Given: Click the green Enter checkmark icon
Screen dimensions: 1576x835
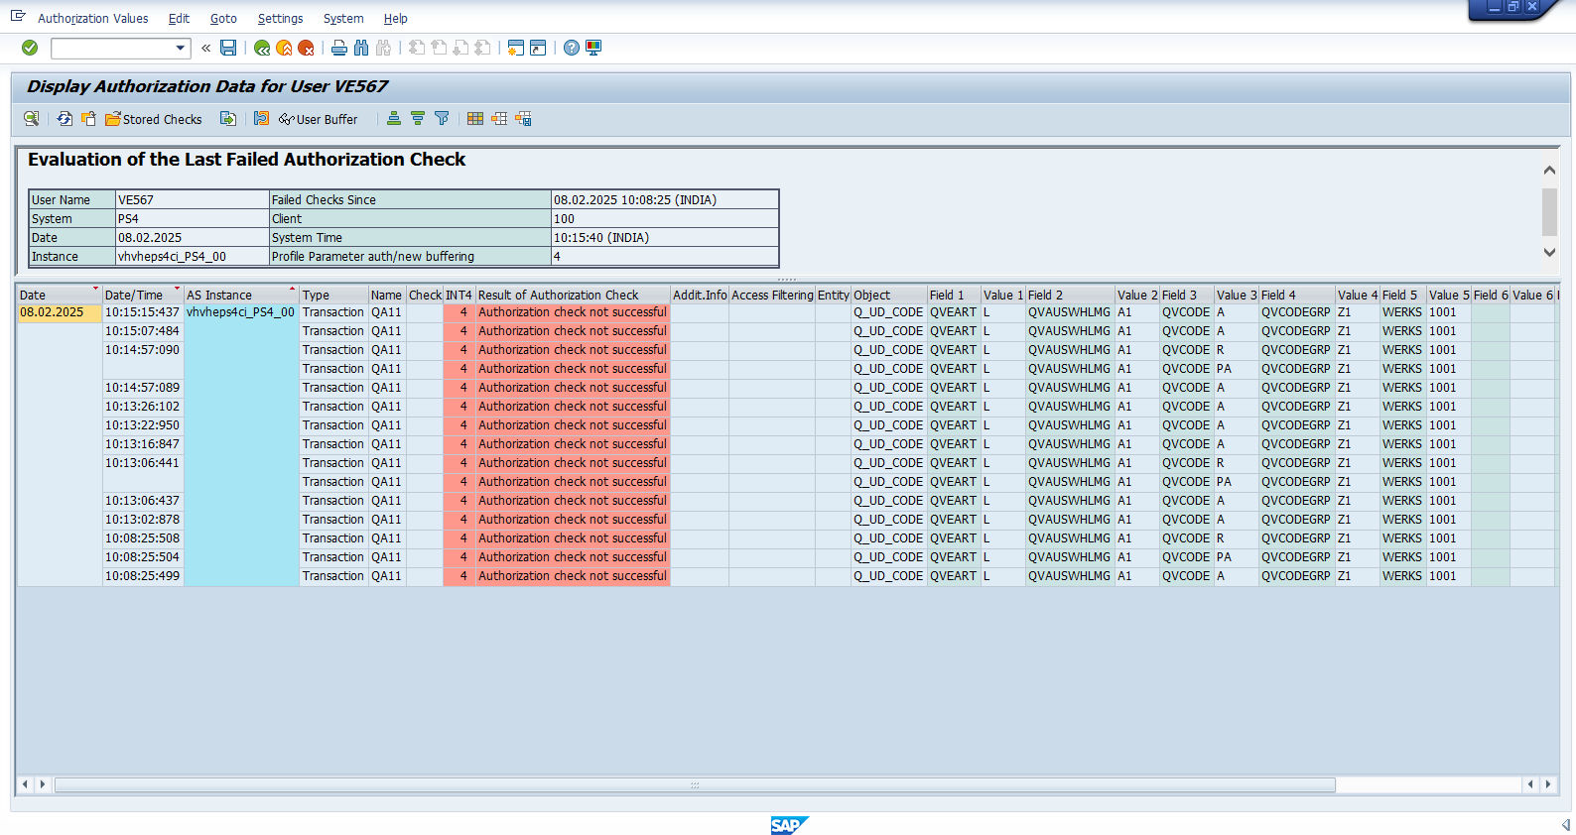Looking at the screenshot, I should [30, 48].
